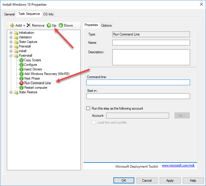Image resolution: width=206 pixels, height=186 pixels.
Task: Select the Restart computer step
Action: [x=36, y=88]
